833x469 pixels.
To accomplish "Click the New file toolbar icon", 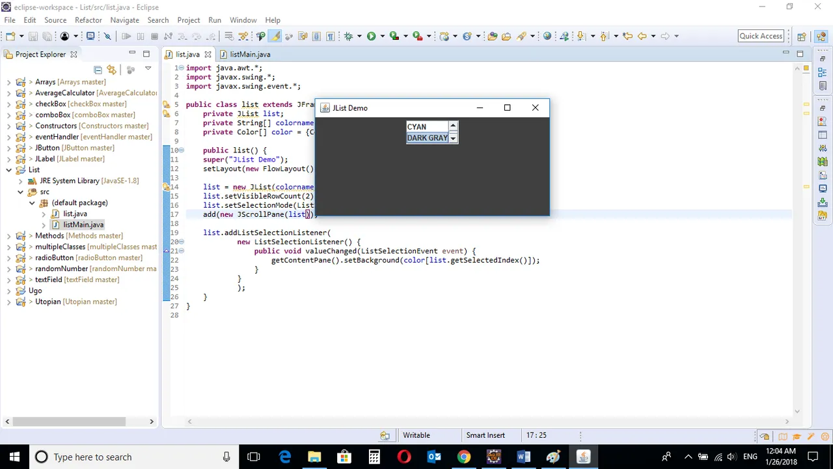I will pyautogui.click(x=10, y=36).
